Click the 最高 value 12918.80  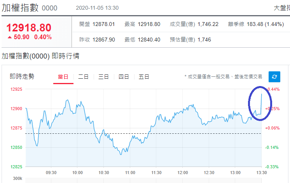pos(149,24)
